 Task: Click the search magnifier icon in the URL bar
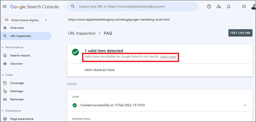73,6
